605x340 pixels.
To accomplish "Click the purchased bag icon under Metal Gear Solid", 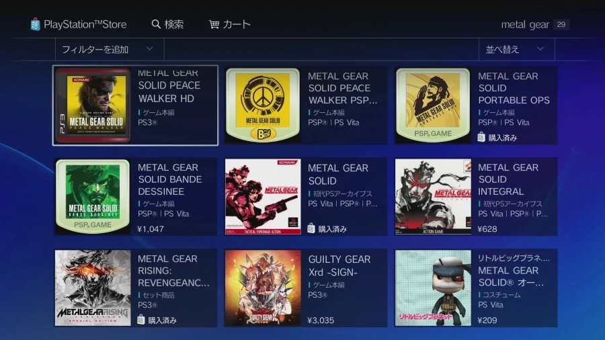I will tap(311, 228).
